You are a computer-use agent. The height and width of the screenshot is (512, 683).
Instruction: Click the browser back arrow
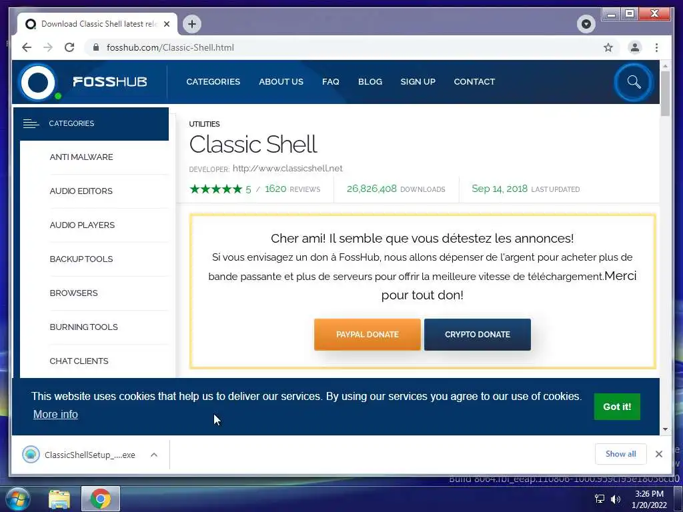[27, 47]
